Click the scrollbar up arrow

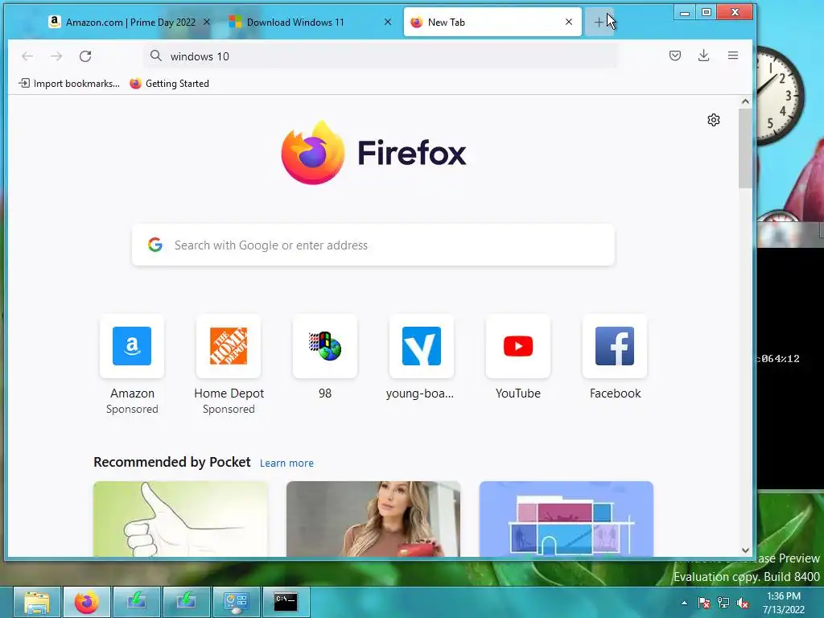(745, 101)
